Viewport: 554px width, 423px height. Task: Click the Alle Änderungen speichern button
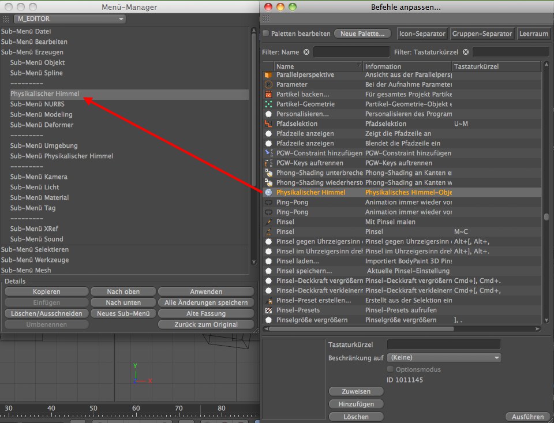point(206,302)
